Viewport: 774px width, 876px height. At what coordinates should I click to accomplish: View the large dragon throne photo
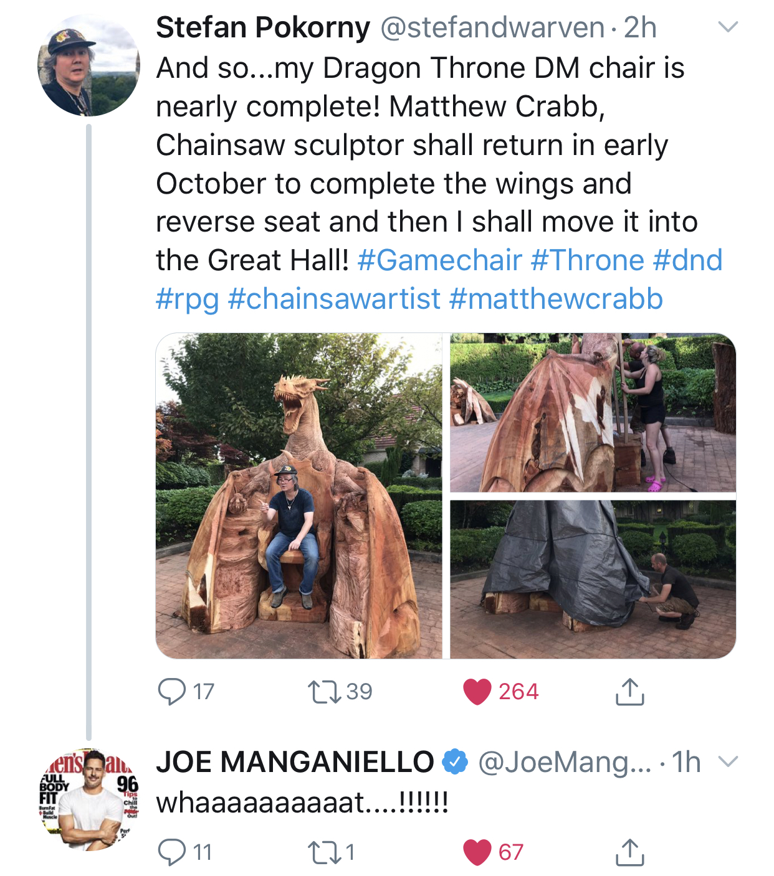pyautogui.click(x=299, y=496)
